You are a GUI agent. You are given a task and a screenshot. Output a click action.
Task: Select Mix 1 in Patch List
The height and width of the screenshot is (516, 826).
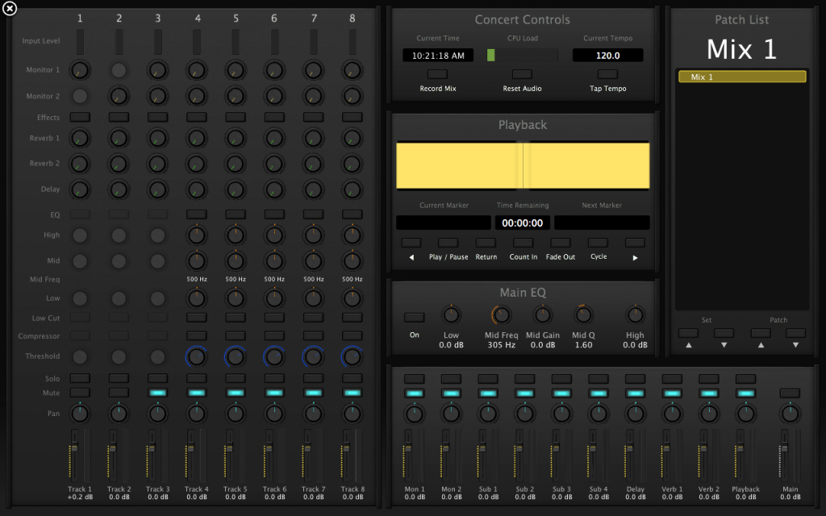point(741,77)
